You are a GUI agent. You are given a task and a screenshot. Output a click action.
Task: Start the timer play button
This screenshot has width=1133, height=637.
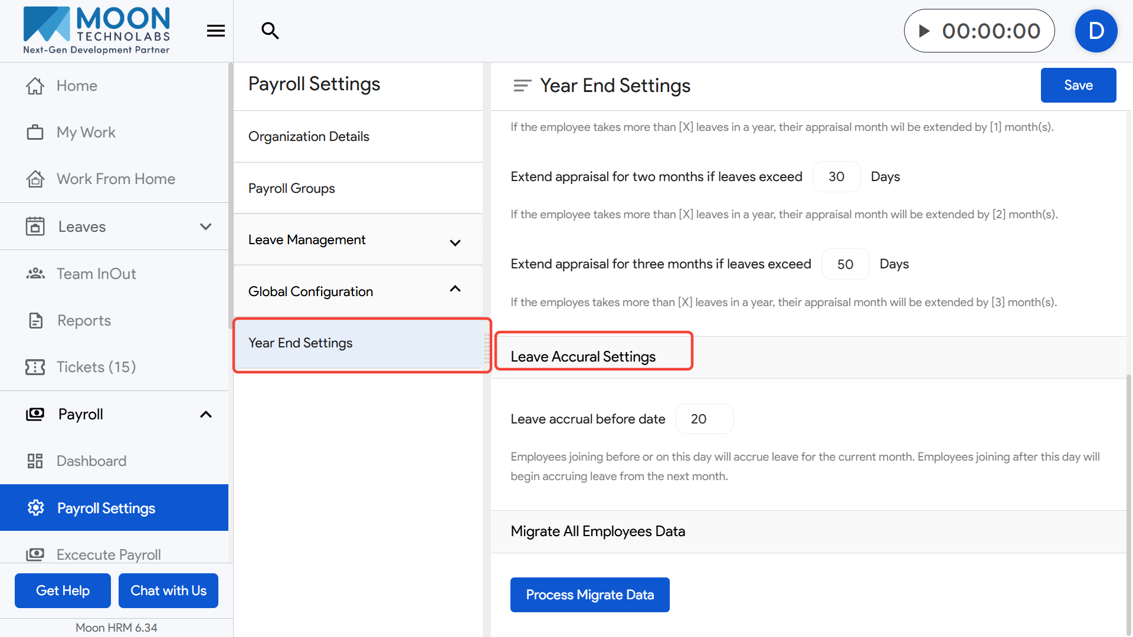pyautogui.click(x=925, y=31)
